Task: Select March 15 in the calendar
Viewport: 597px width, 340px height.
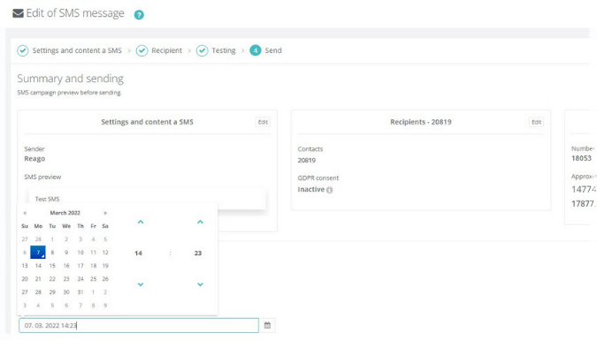Action: point(52,266)
